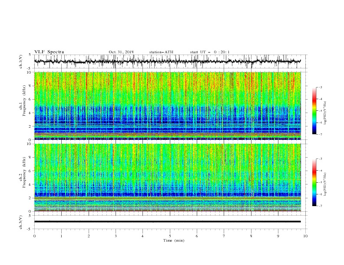The height and width of the screenshot is (265, 344).
Task: Click the ch.1 color bar legend
Action: [314, 111]
